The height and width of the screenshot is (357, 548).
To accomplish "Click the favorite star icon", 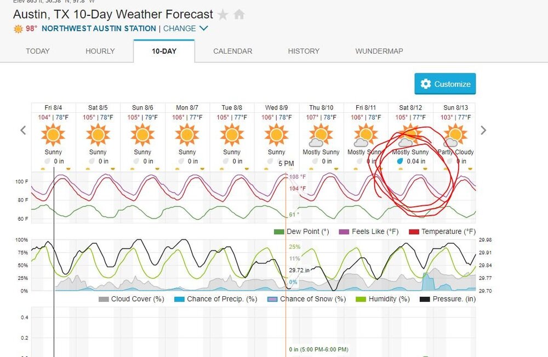I will [x=222, y=15].
